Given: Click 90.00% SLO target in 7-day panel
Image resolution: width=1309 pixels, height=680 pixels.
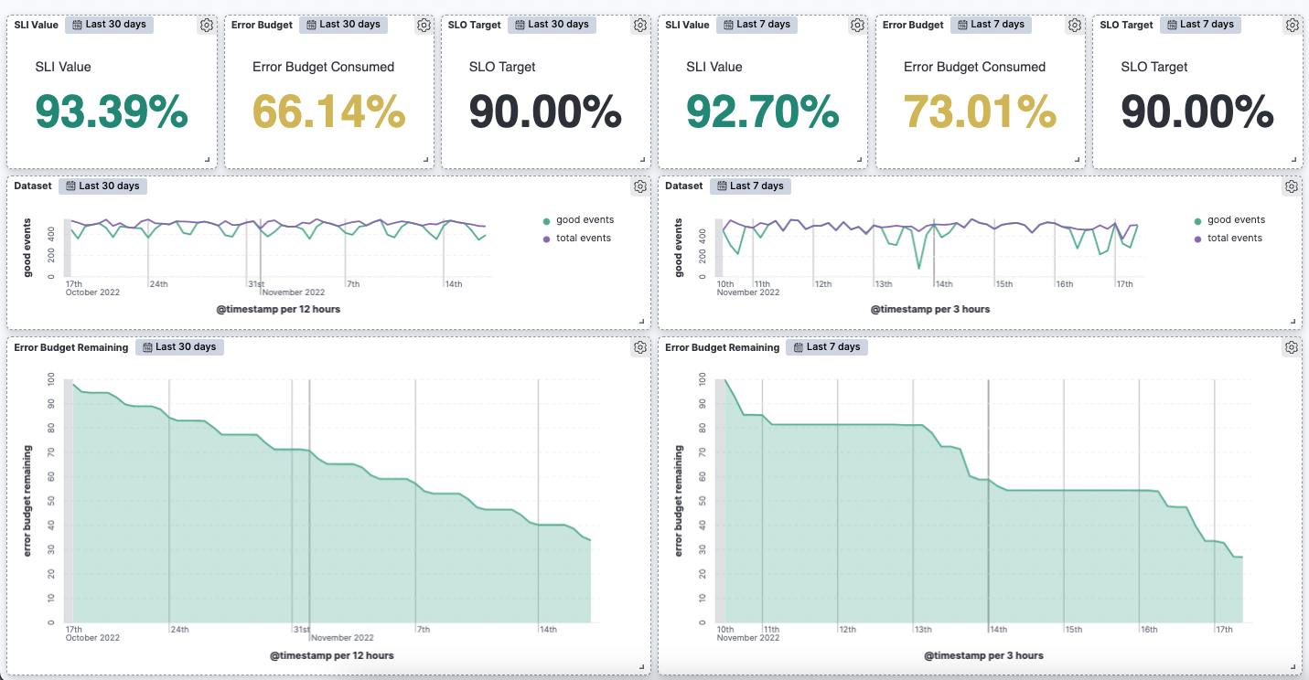Looking at the screenshot, I should (1197, 112).
